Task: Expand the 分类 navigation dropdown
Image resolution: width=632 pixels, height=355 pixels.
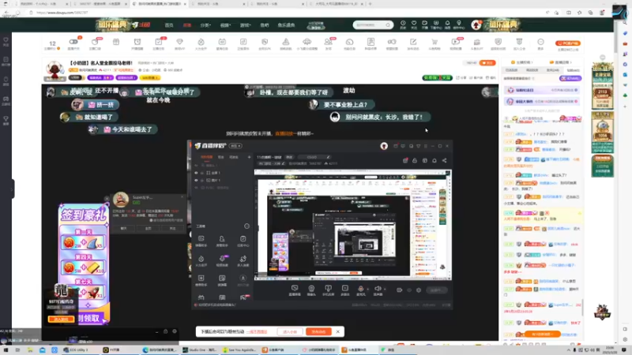Action: [x=205, y=25]
